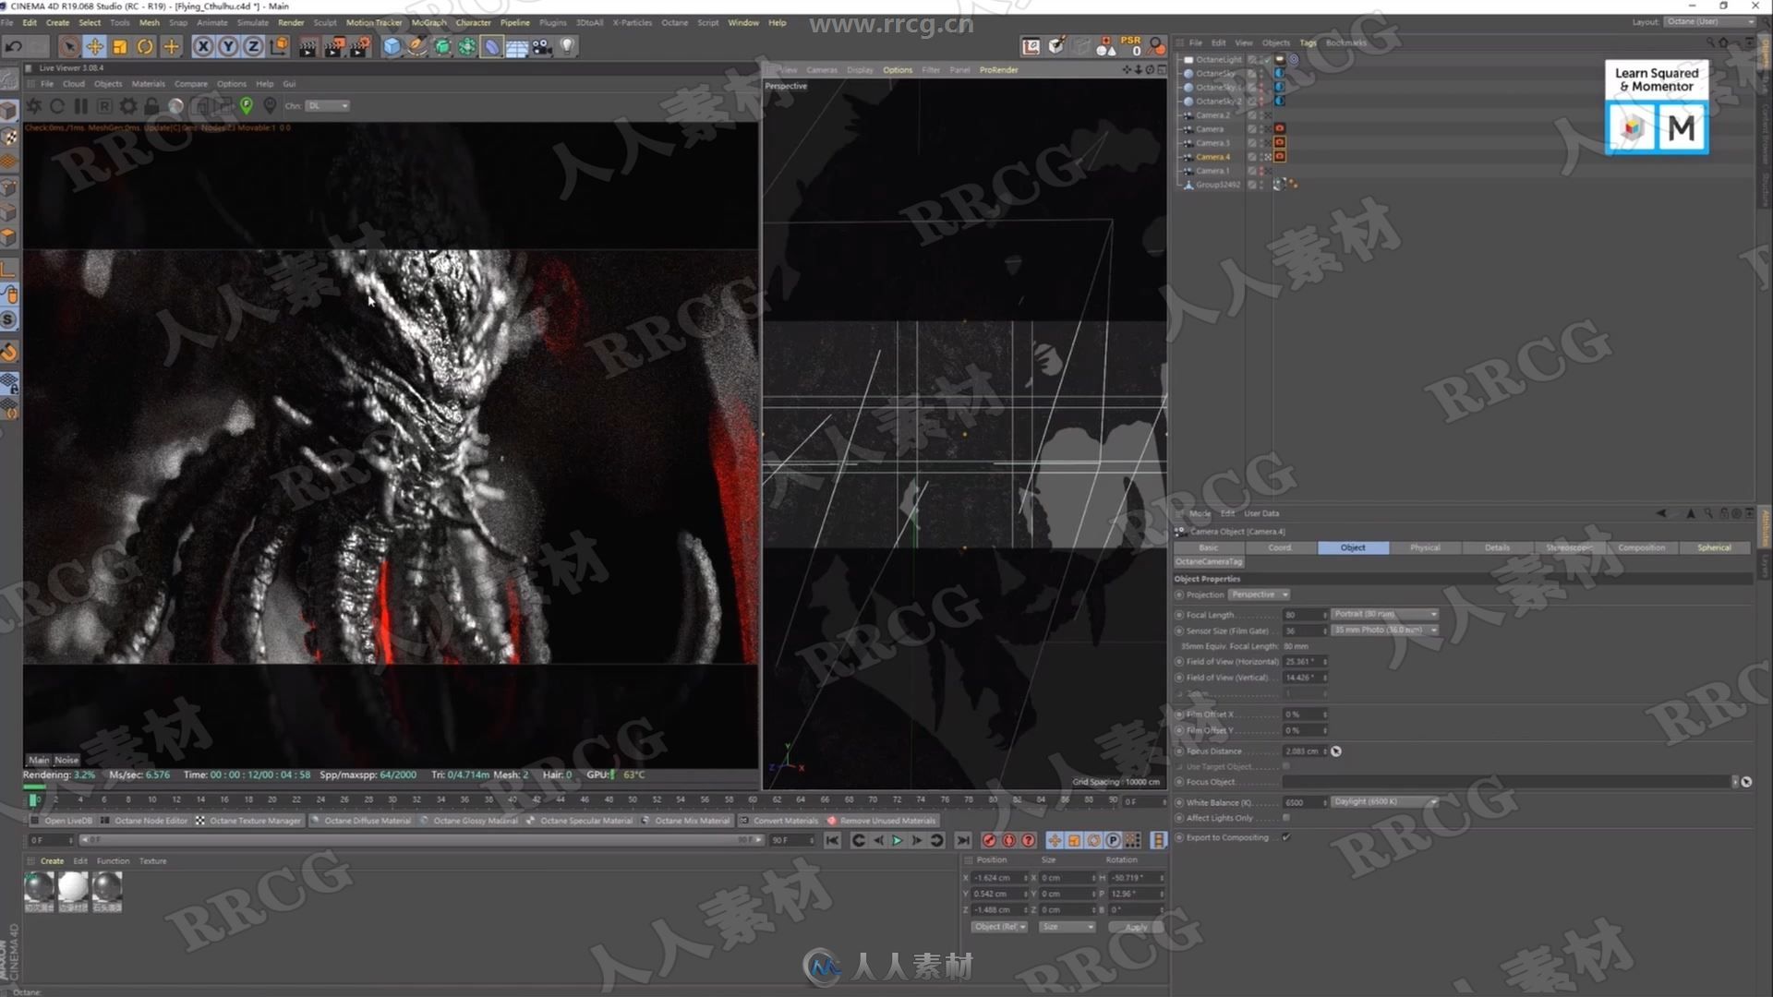This screenshot has height=997, width=1773.
Task: Select the Live Selection arrow tool
Action: [68, 46]
